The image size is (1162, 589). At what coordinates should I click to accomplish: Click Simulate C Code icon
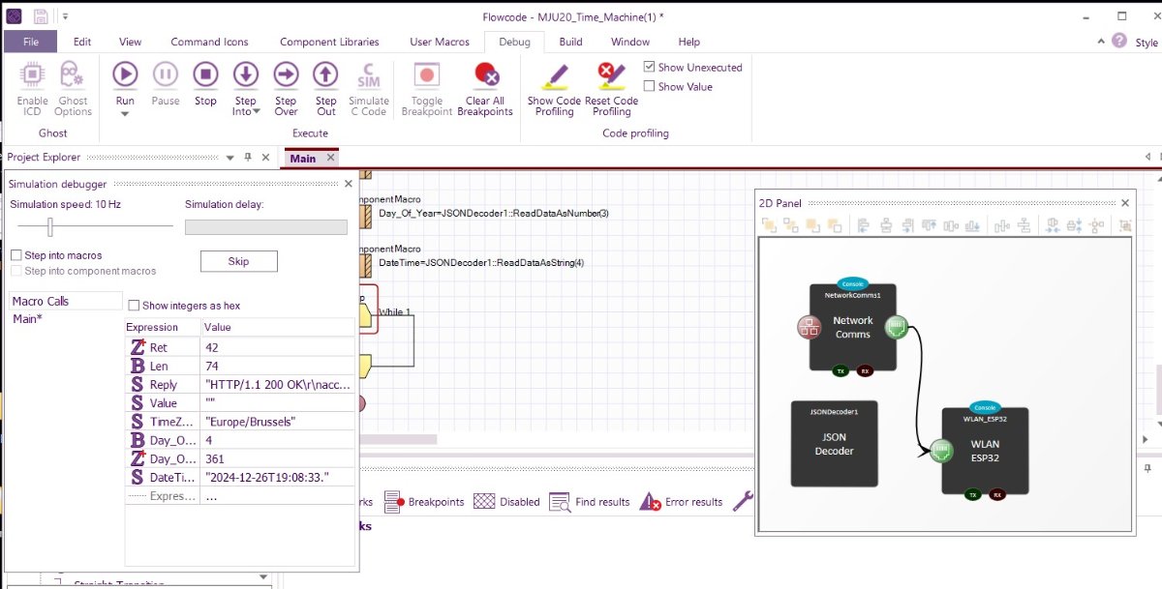pyautogui.click(x=368, y=75)
